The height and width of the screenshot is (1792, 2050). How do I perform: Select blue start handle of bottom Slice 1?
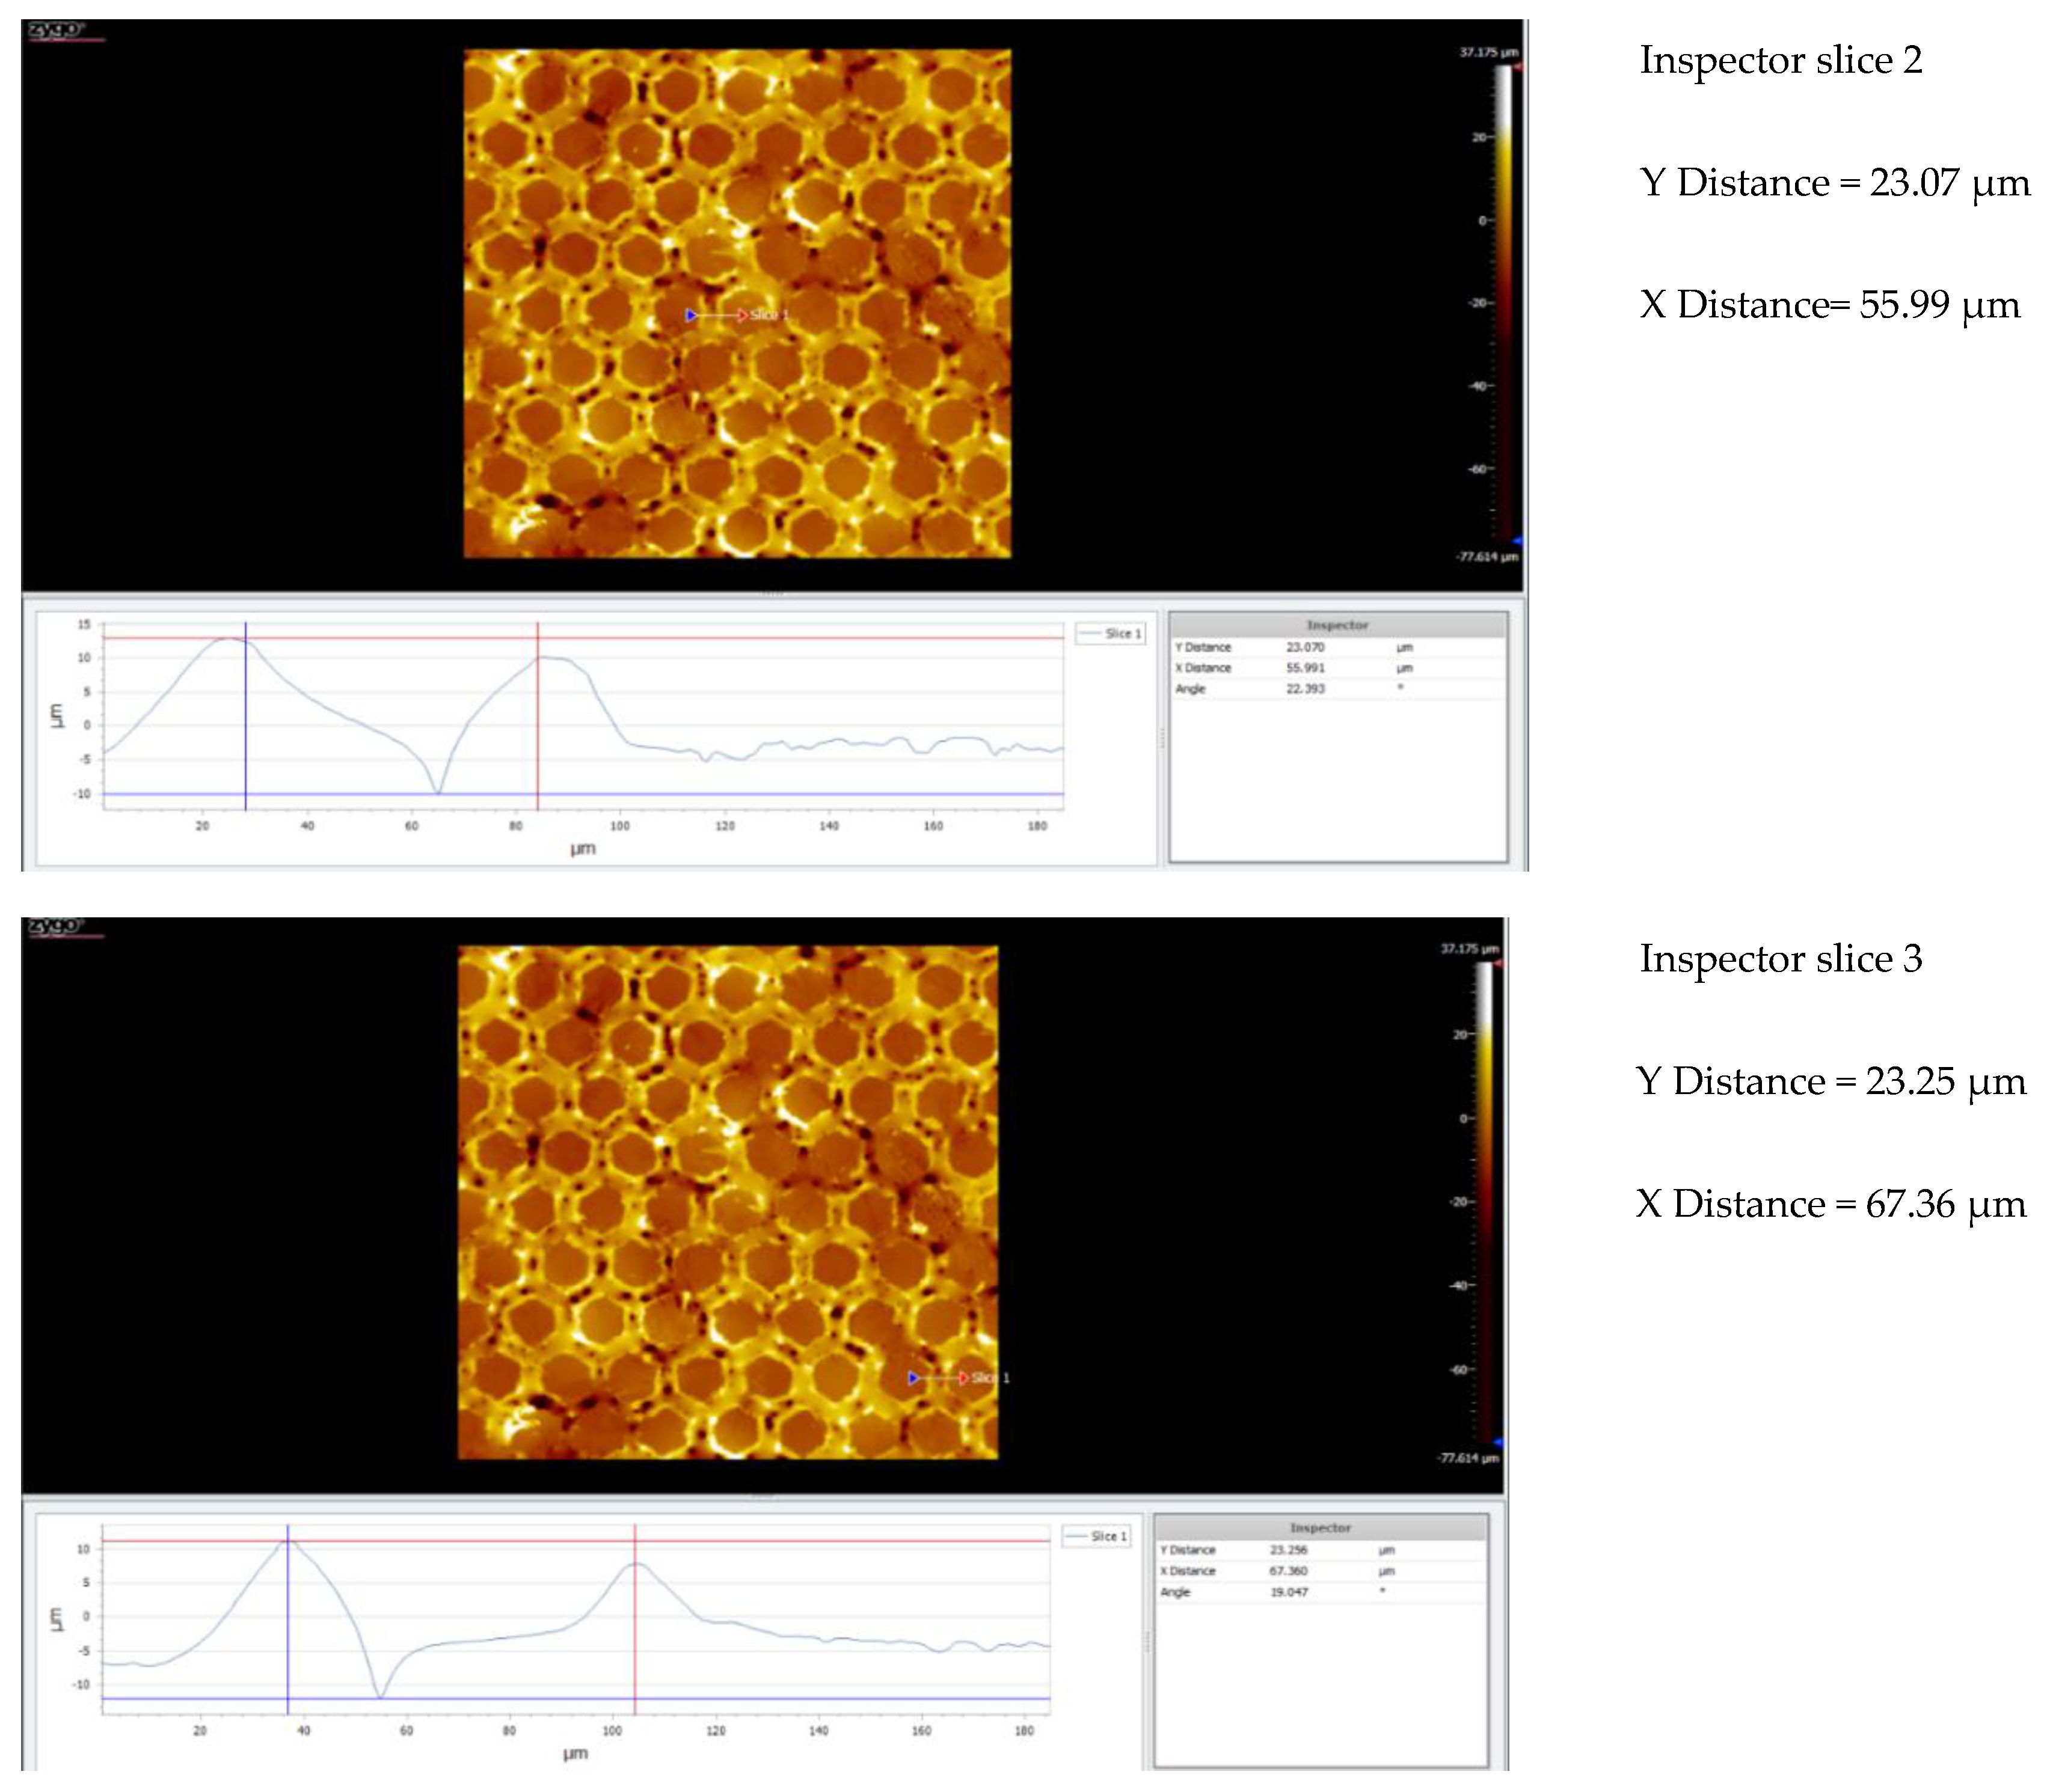click(912, 1378)
